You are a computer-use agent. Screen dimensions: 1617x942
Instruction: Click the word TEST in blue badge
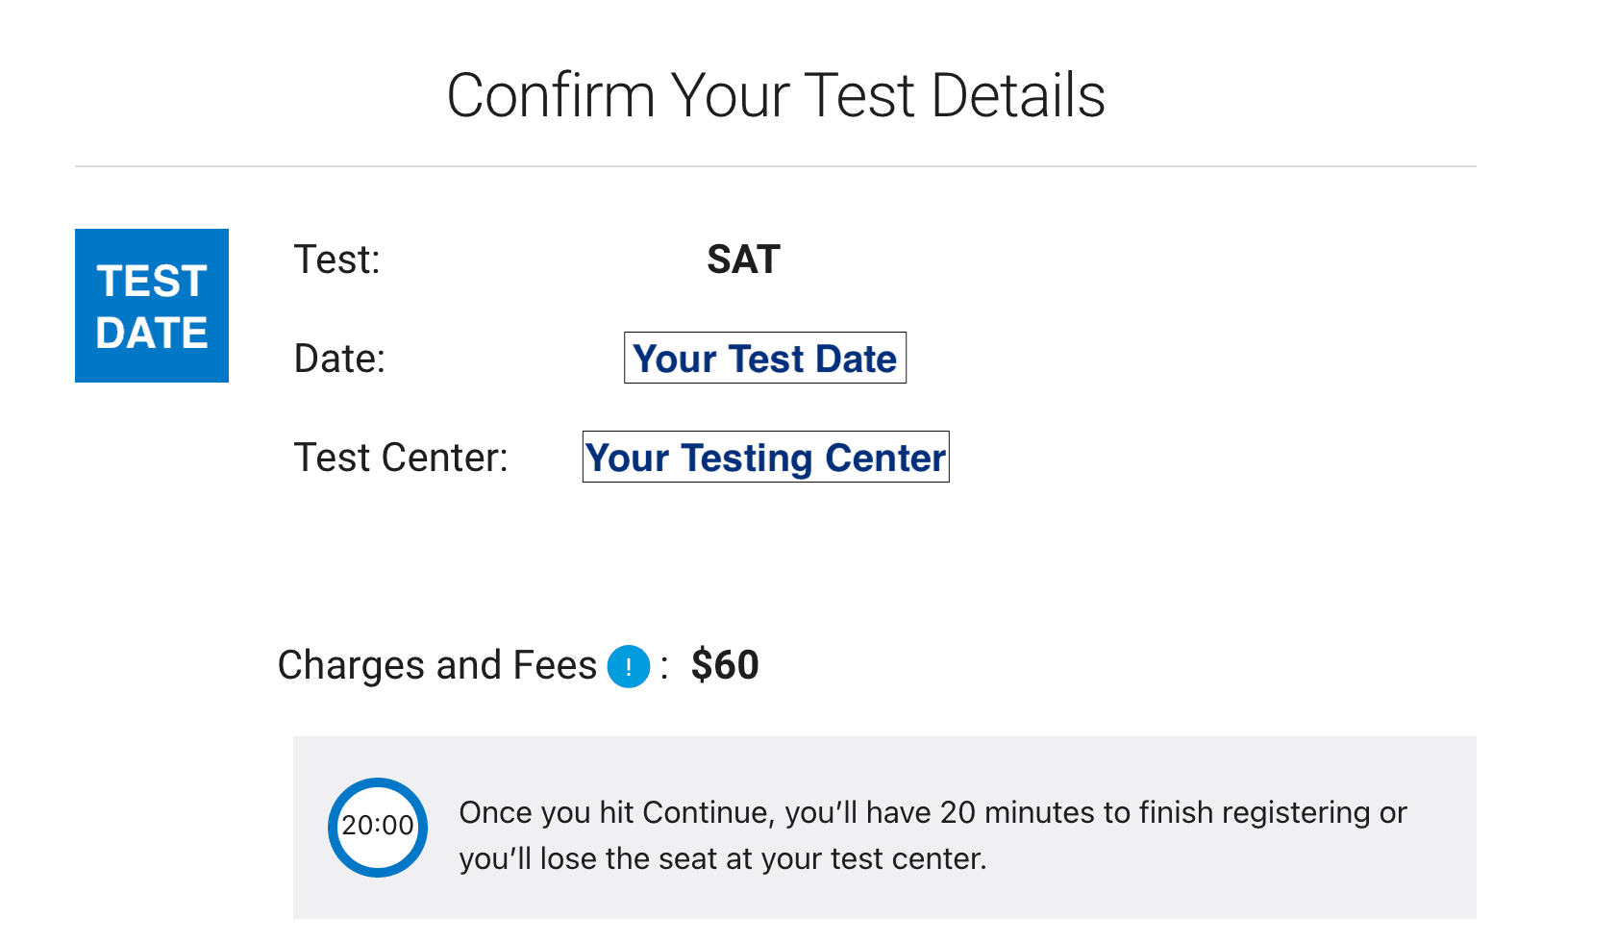point(152,282)
